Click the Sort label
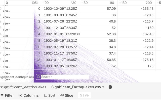 pyautogui.click(x=52, y=95)
